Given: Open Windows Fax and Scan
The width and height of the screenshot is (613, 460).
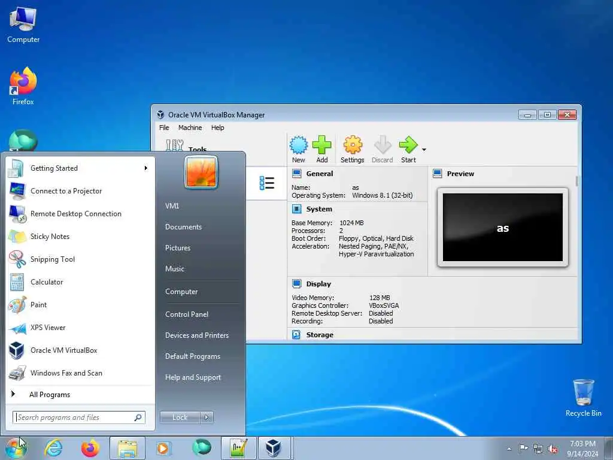Looking at the screenshot, I should tap(78, 373).
